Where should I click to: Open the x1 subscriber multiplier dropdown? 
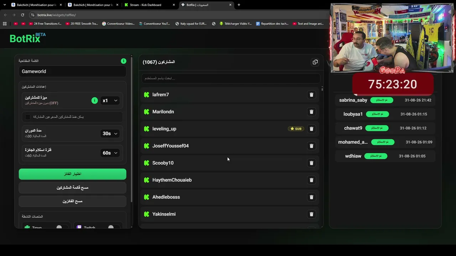(x=110, y=101)
